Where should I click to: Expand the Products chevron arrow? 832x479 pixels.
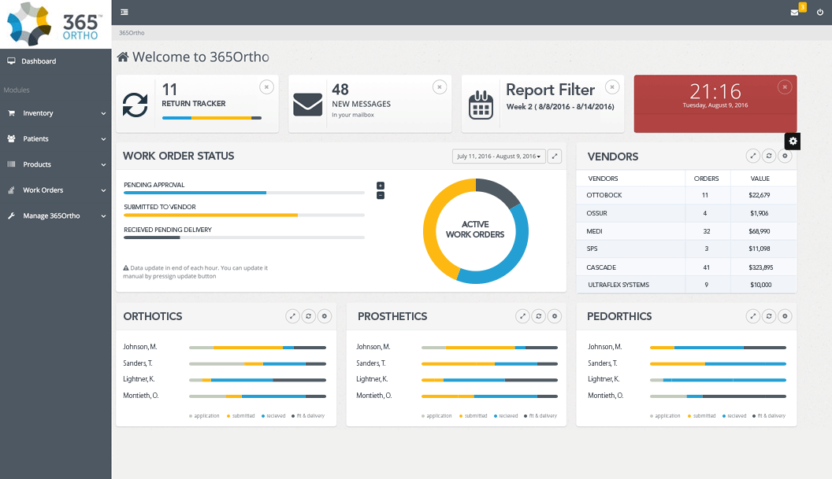pos(103,165)
